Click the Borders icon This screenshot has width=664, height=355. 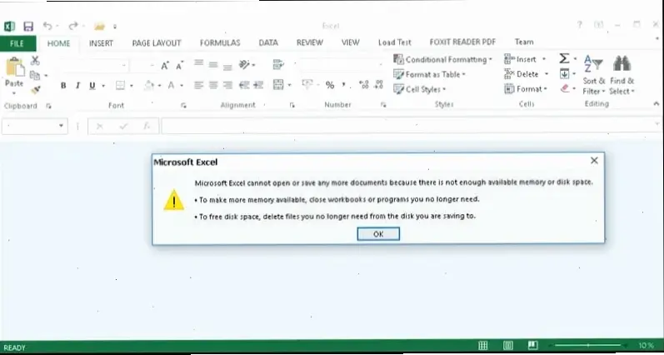[x=120, y=86]
